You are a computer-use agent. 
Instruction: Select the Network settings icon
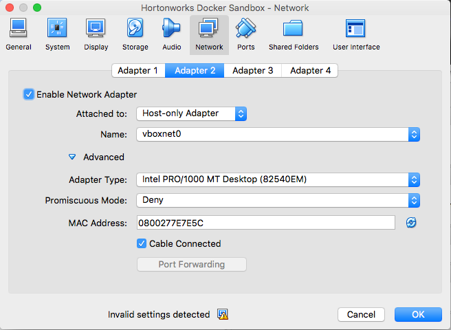209,34
